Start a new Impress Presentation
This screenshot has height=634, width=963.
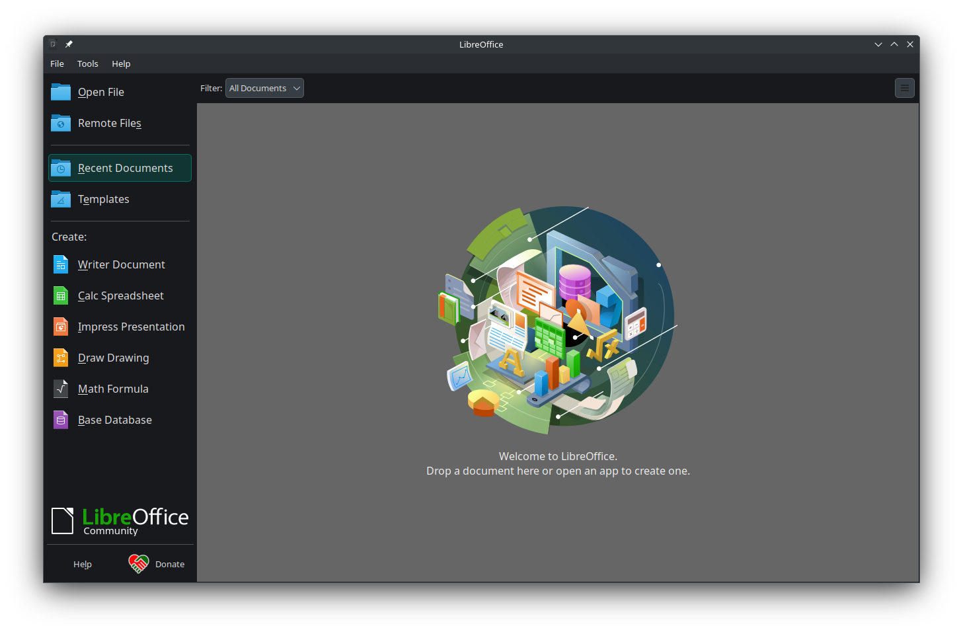pyautogui.click(x=120, y=327)
